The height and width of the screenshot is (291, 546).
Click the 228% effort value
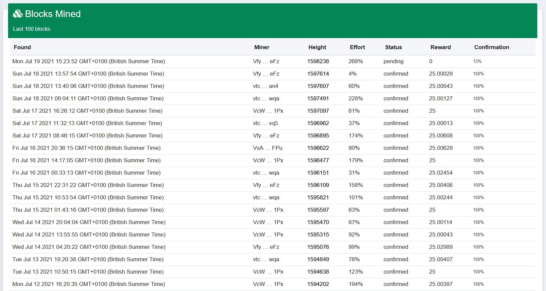(356, 98)
